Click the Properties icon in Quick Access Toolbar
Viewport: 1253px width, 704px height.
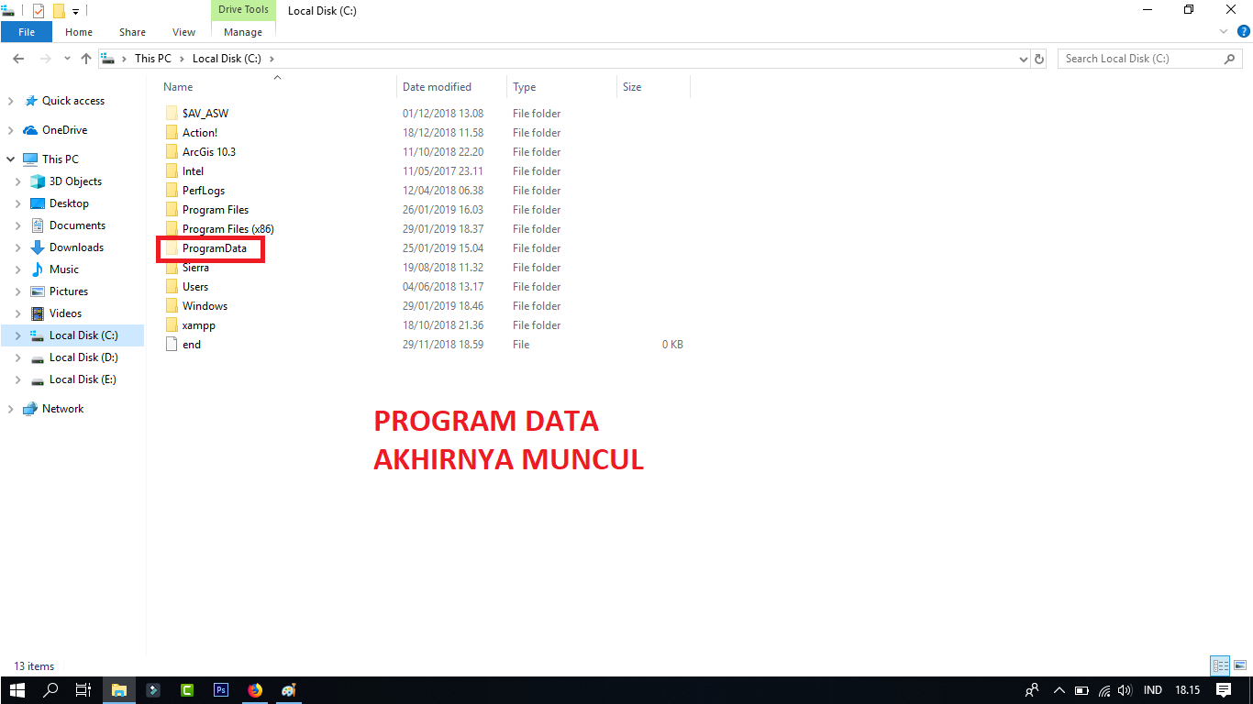click(x=38, y=10)
